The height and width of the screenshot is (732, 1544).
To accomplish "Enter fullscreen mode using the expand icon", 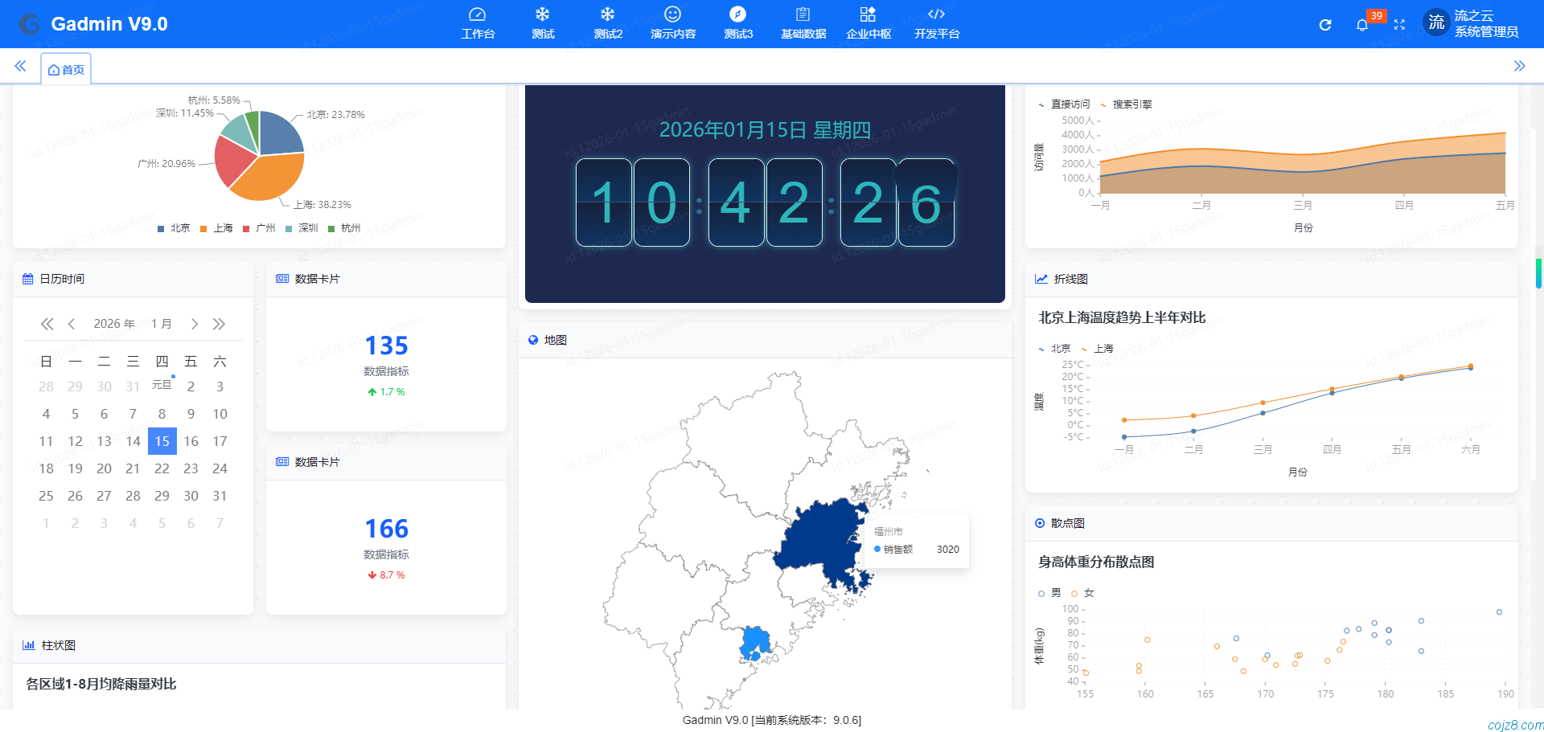I will [1399, 24].
